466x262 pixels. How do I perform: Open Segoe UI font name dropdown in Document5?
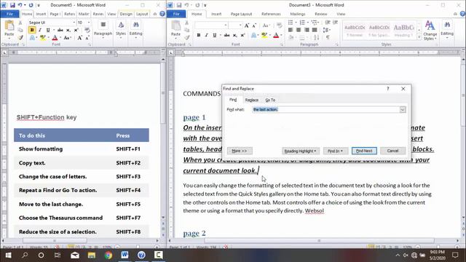pos(74,23)
